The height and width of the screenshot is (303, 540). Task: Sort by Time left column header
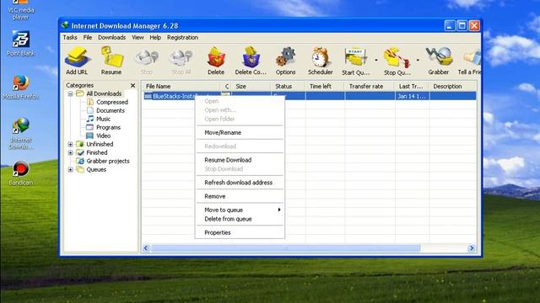(x=325, y=86)
